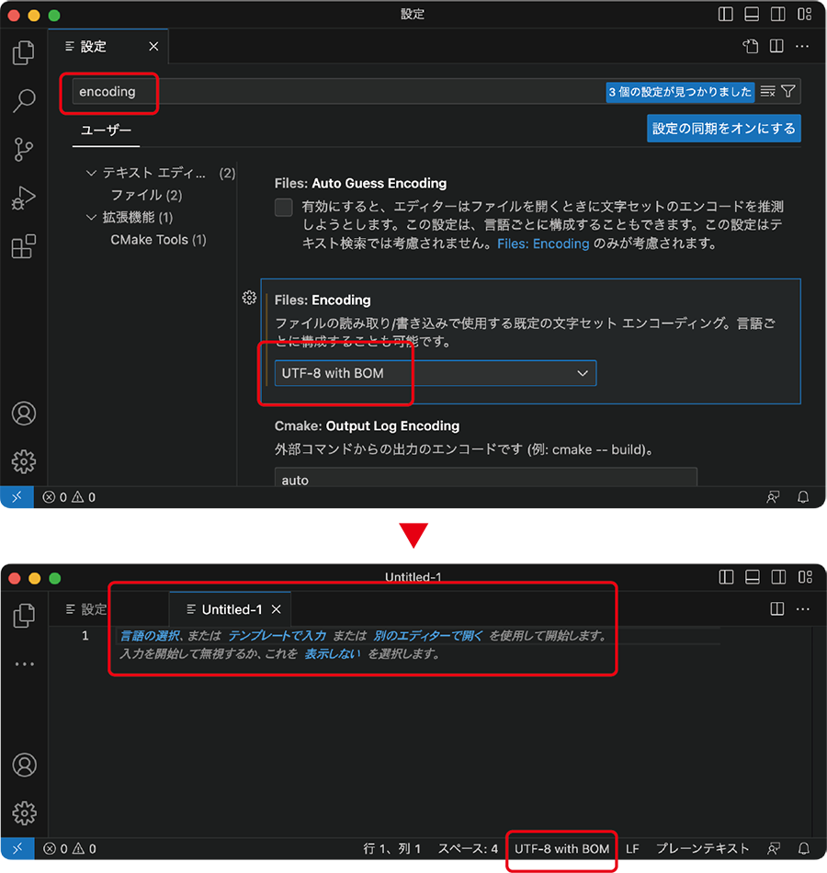Follow the 言語の選択 link in editor
The width and height of the screenshot is (827, 873).
150,636
